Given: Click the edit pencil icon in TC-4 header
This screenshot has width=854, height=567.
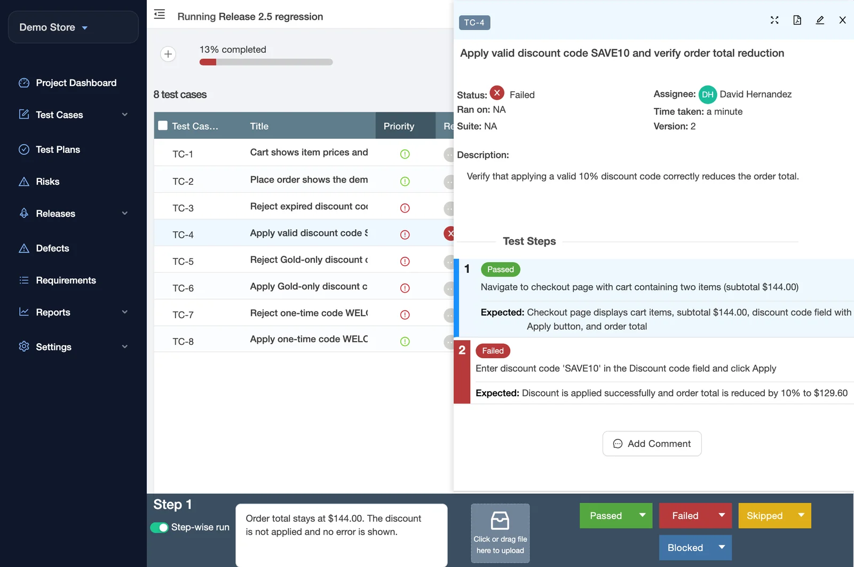Looking at the screenshot, I should pyautogui.click(x=820, y=20).
